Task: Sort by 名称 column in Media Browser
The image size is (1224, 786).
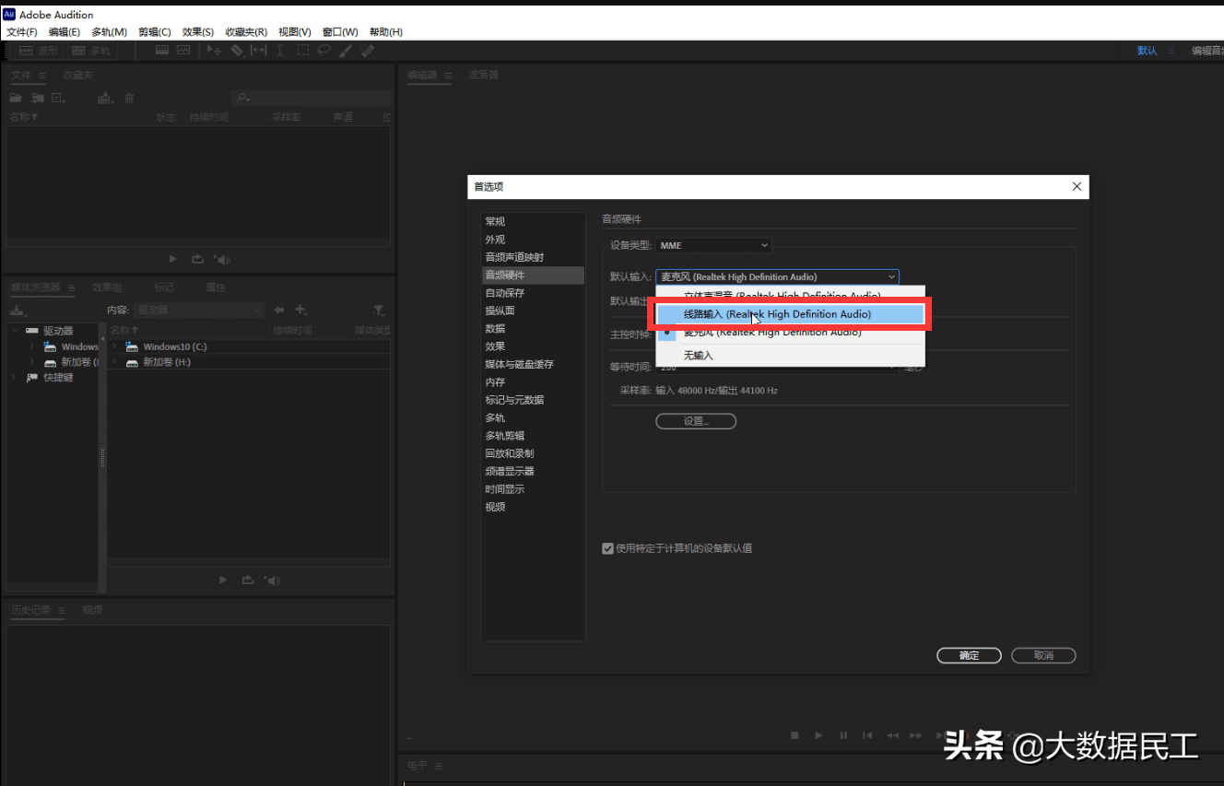Action: click(x=124, y=330)
